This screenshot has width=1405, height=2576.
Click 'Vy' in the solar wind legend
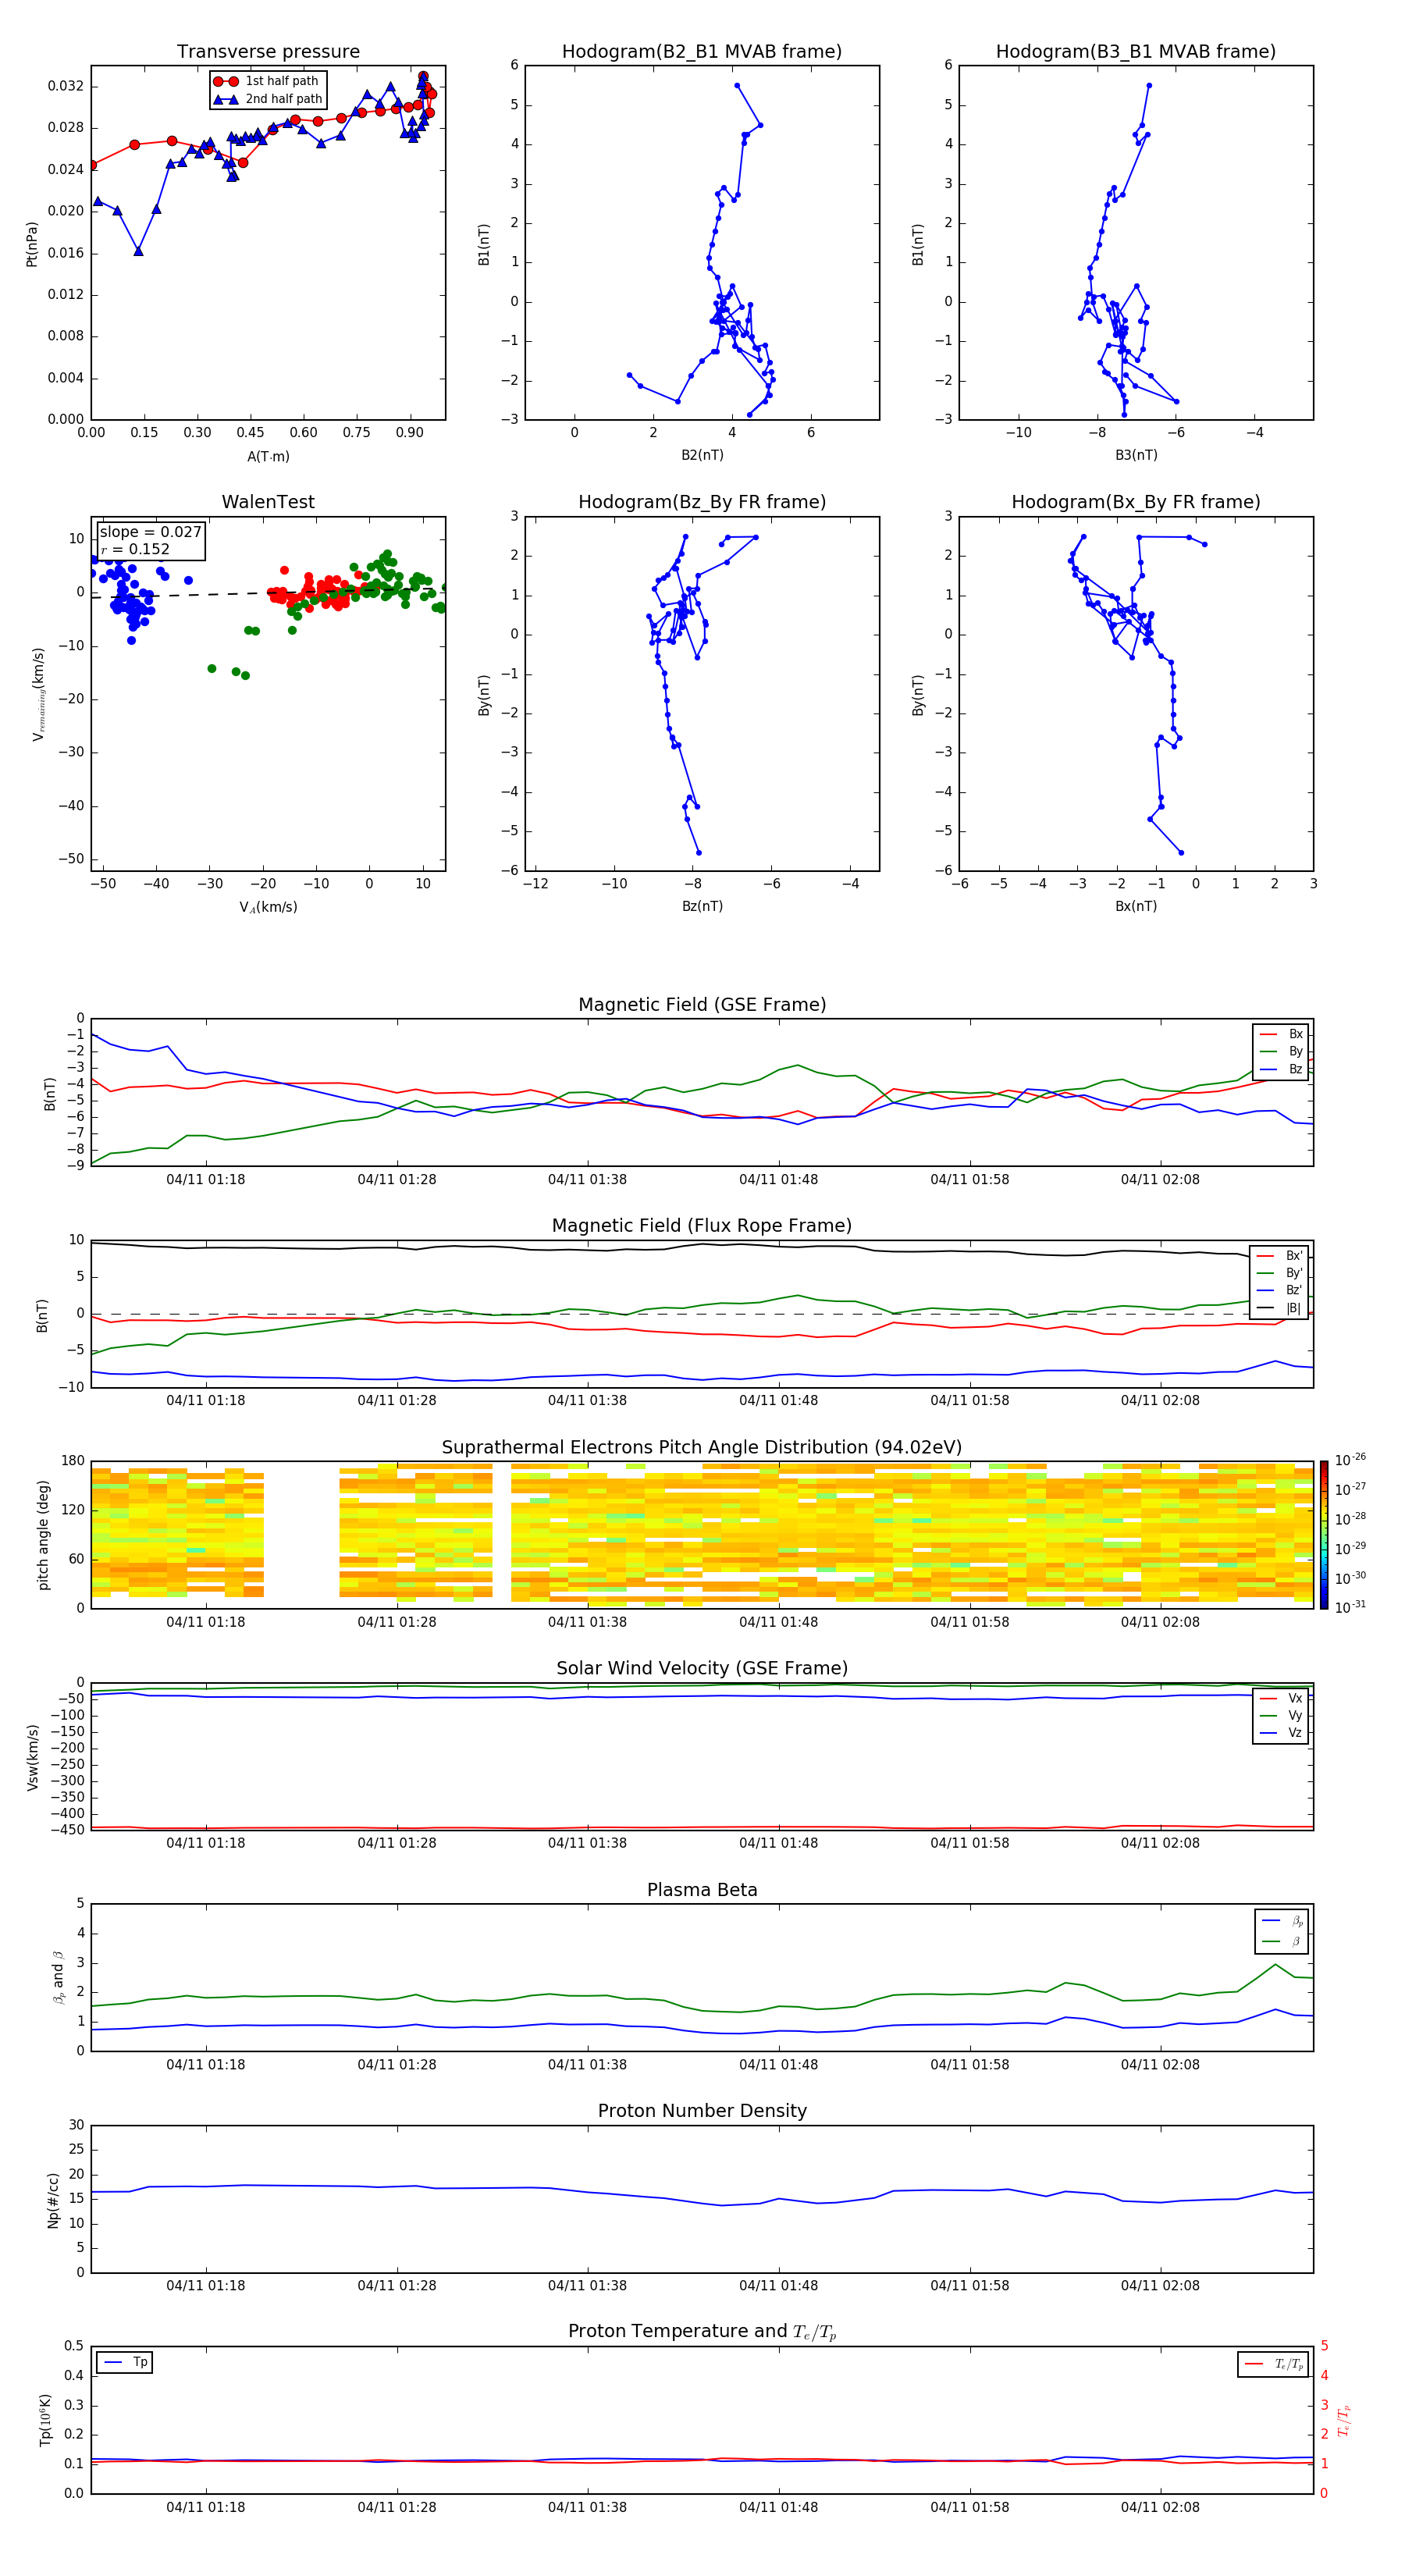pyautogui.click(x=1281, y=1715)
